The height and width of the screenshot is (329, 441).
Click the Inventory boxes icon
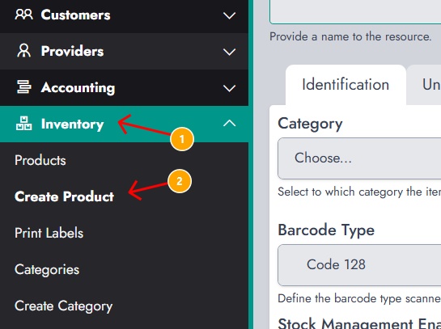[23, 124]
